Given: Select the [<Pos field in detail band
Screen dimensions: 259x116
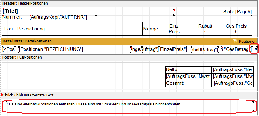Looking at the screenshot, I should [x=9, y=49].
